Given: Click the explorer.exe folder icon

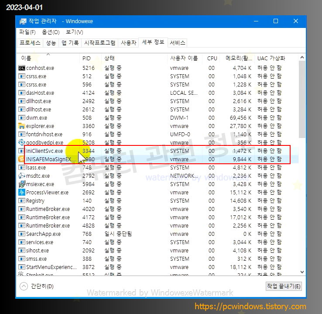Looking at the screenshot, I should pyautogui.click(x=21, y=126).
